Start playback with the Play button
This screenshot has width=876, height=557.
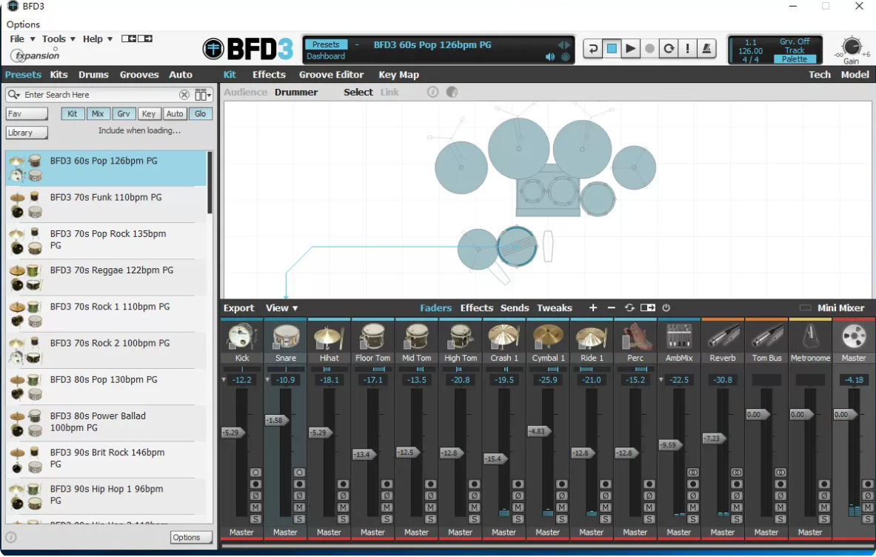[631, 49]
